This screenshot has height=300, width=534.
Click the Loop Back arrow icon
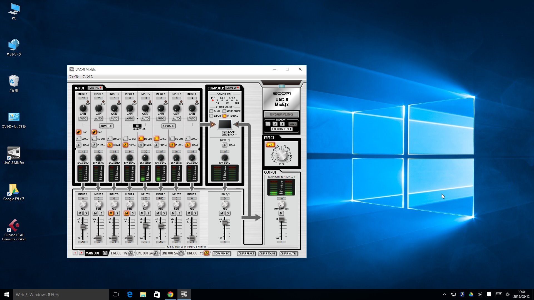pyautogui.click(x=224, y=134)
